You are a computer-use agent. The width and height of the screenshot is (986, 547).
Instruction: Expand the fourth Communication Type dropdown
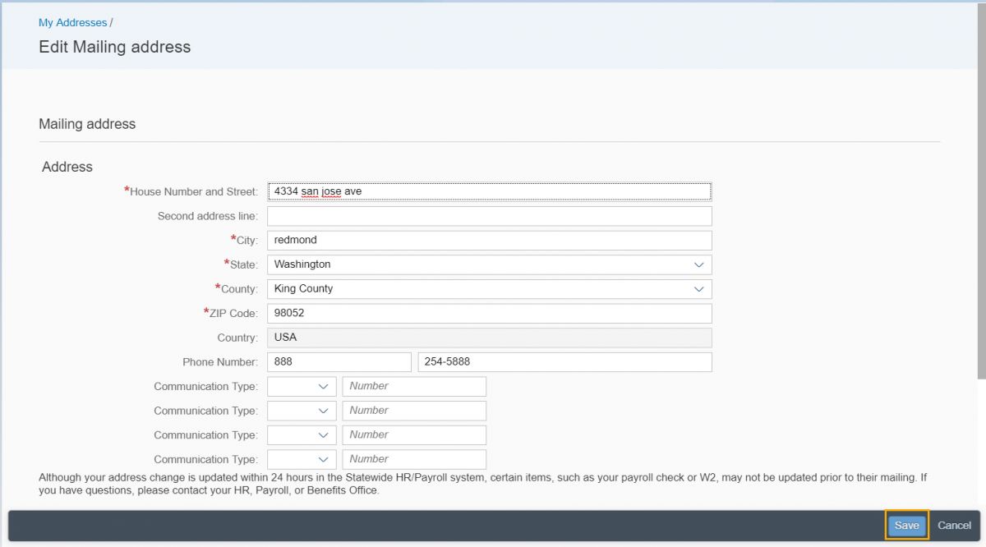[302, 459]
